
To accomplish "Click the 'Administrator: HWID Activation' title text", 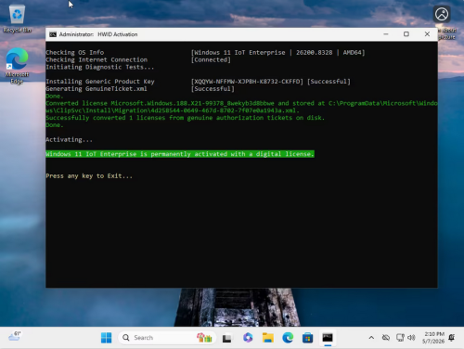I will tap(98, 34).
